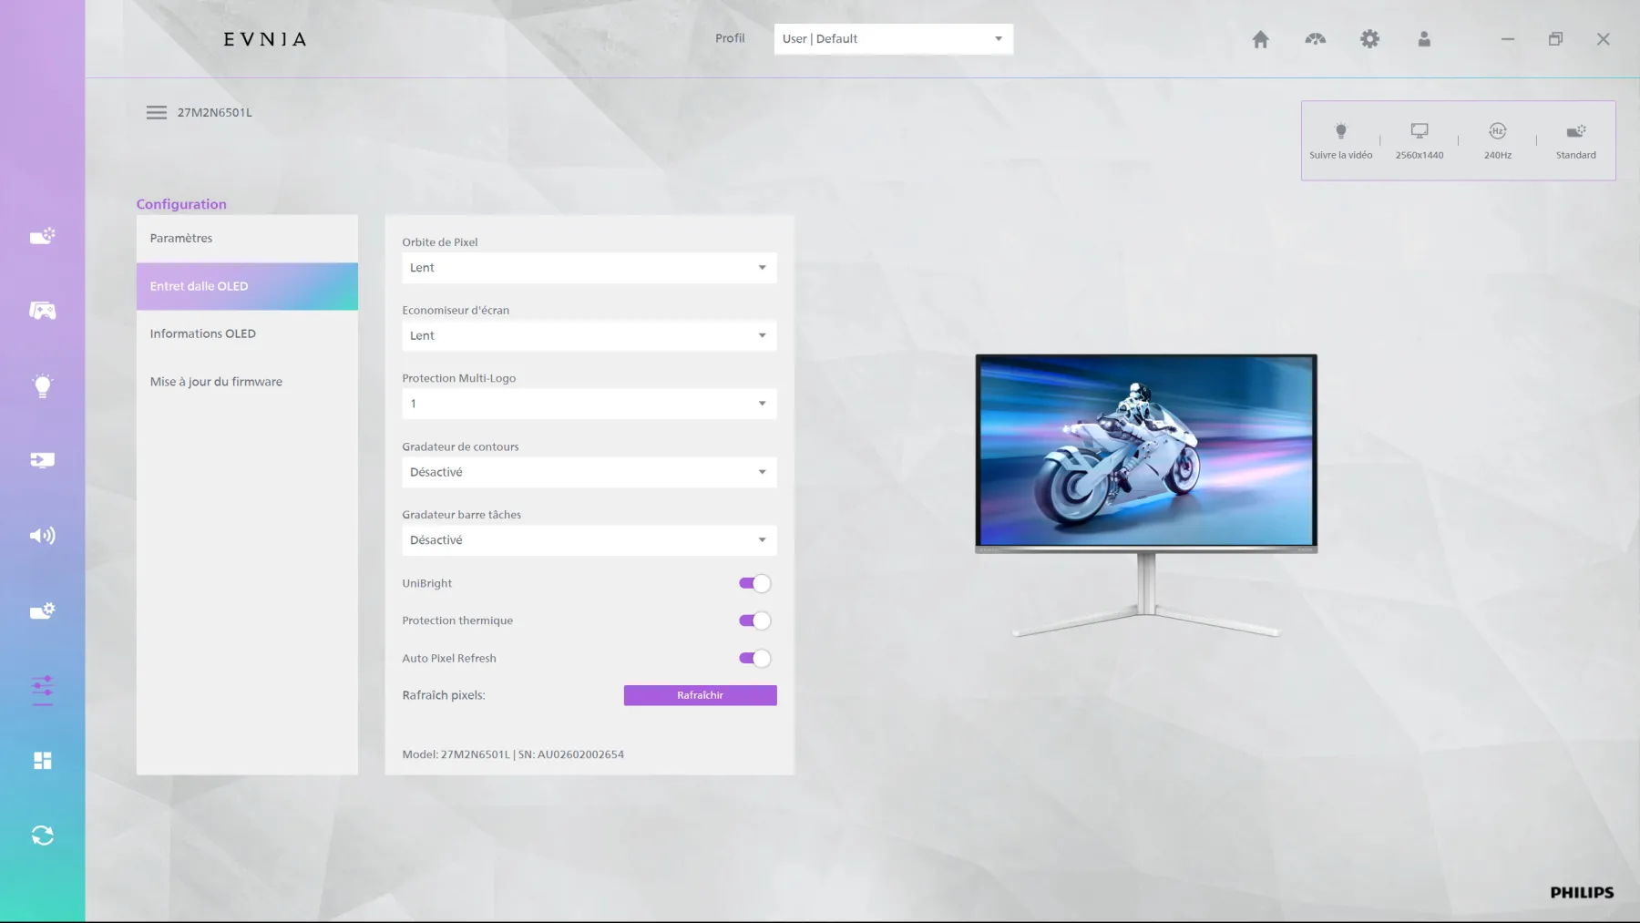Open the Gradateur de contours dropdown
The image size is (1640, 923).
click(589, 472)
